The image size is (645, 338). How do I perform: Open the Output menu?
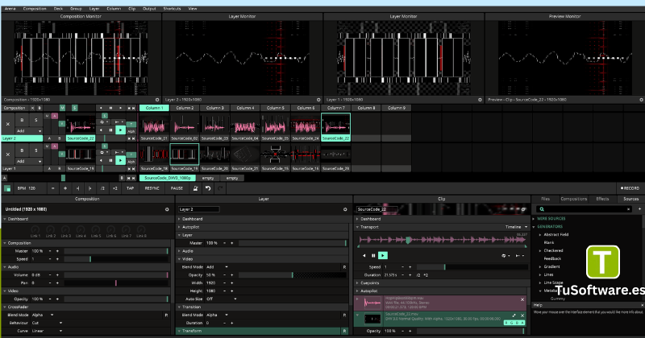[x=149, y=9]
